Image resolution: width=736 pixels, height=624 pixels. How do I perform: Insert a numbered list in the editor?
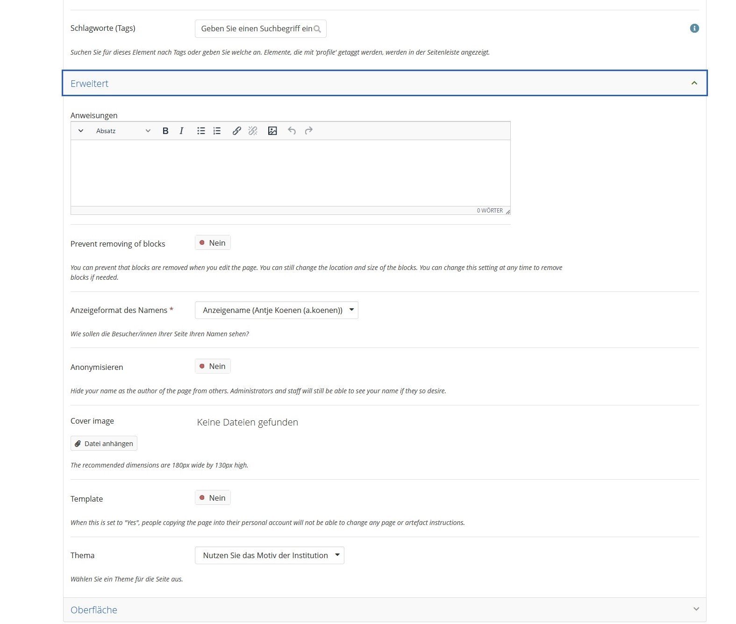click(x=217, y=131)
